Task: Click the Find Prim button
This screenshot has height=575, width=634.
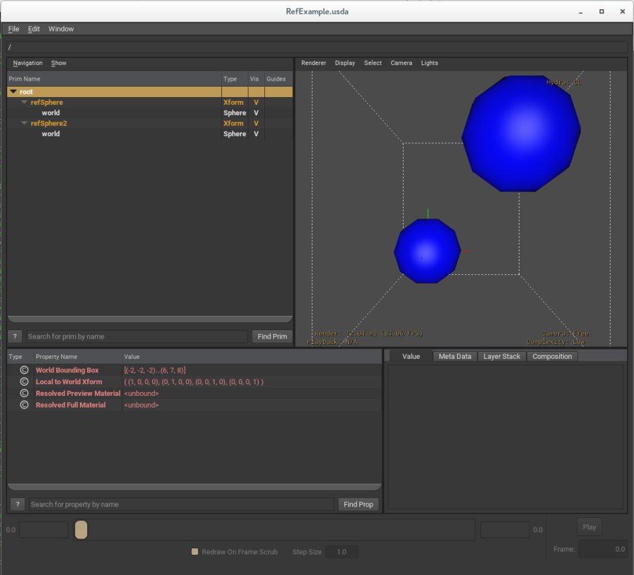Action: coord(271,337)
